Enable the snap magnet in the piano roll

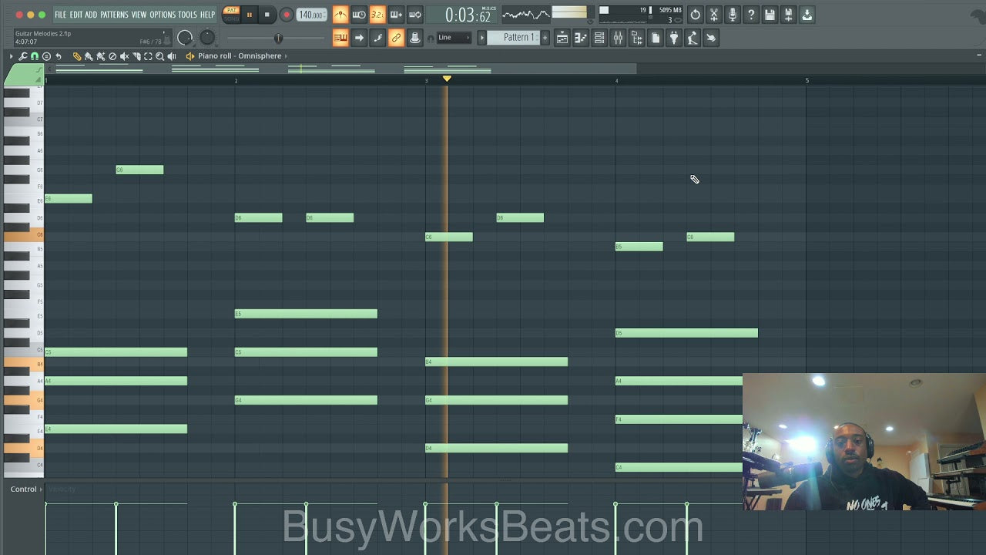point(34,56)
